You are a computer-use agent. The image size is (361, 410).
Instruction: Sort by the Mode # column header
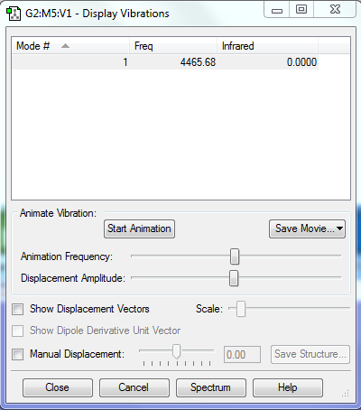[70, 46]
